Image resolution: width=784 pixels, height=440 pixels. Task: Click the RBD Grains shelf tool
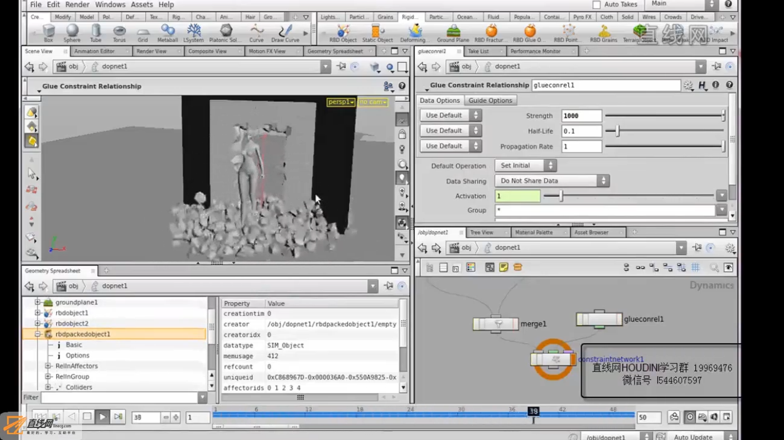(x=604, y=33)
